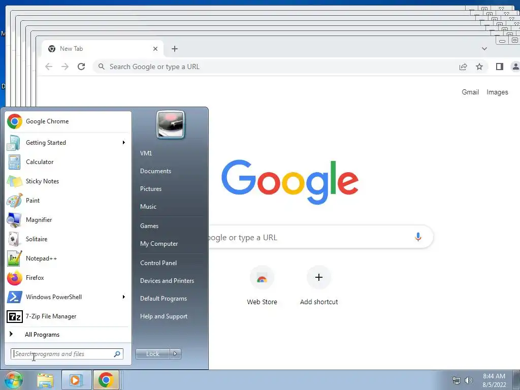This screenshot has height=390, width=520.
Task: Open the Chrome profile avatar
Action: pyautogui.click(x=515, y=67)
